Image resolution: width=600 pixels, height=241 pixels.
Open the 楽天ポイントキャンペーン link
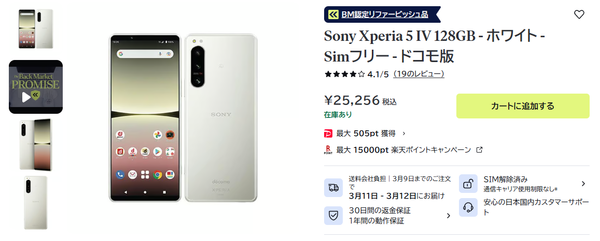click(431, 150)
